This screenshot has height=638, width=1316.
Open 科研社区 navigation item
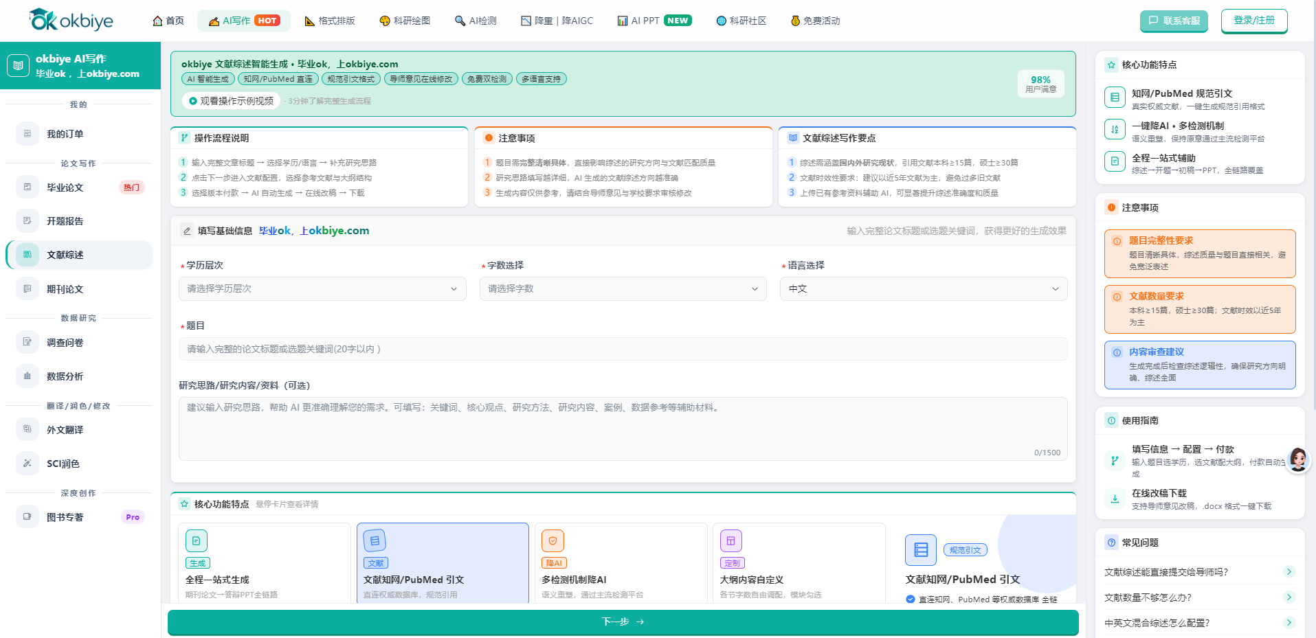741,21
